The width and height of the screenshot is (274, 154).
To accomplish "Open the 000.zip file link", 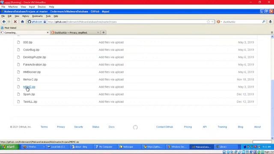I will 27,42.
